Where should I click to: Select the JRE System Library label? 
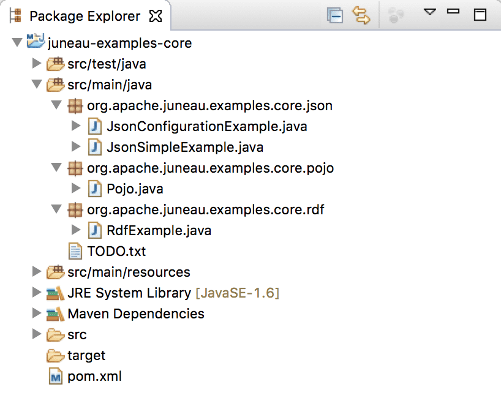click(129, 293)
